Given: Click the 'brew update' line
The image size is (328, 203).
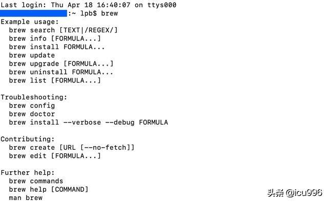Looking at the screenshot, I should [32, 55].
